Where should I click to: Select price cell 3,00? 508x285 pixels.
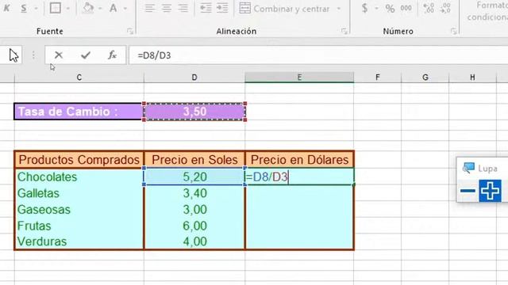194,209
